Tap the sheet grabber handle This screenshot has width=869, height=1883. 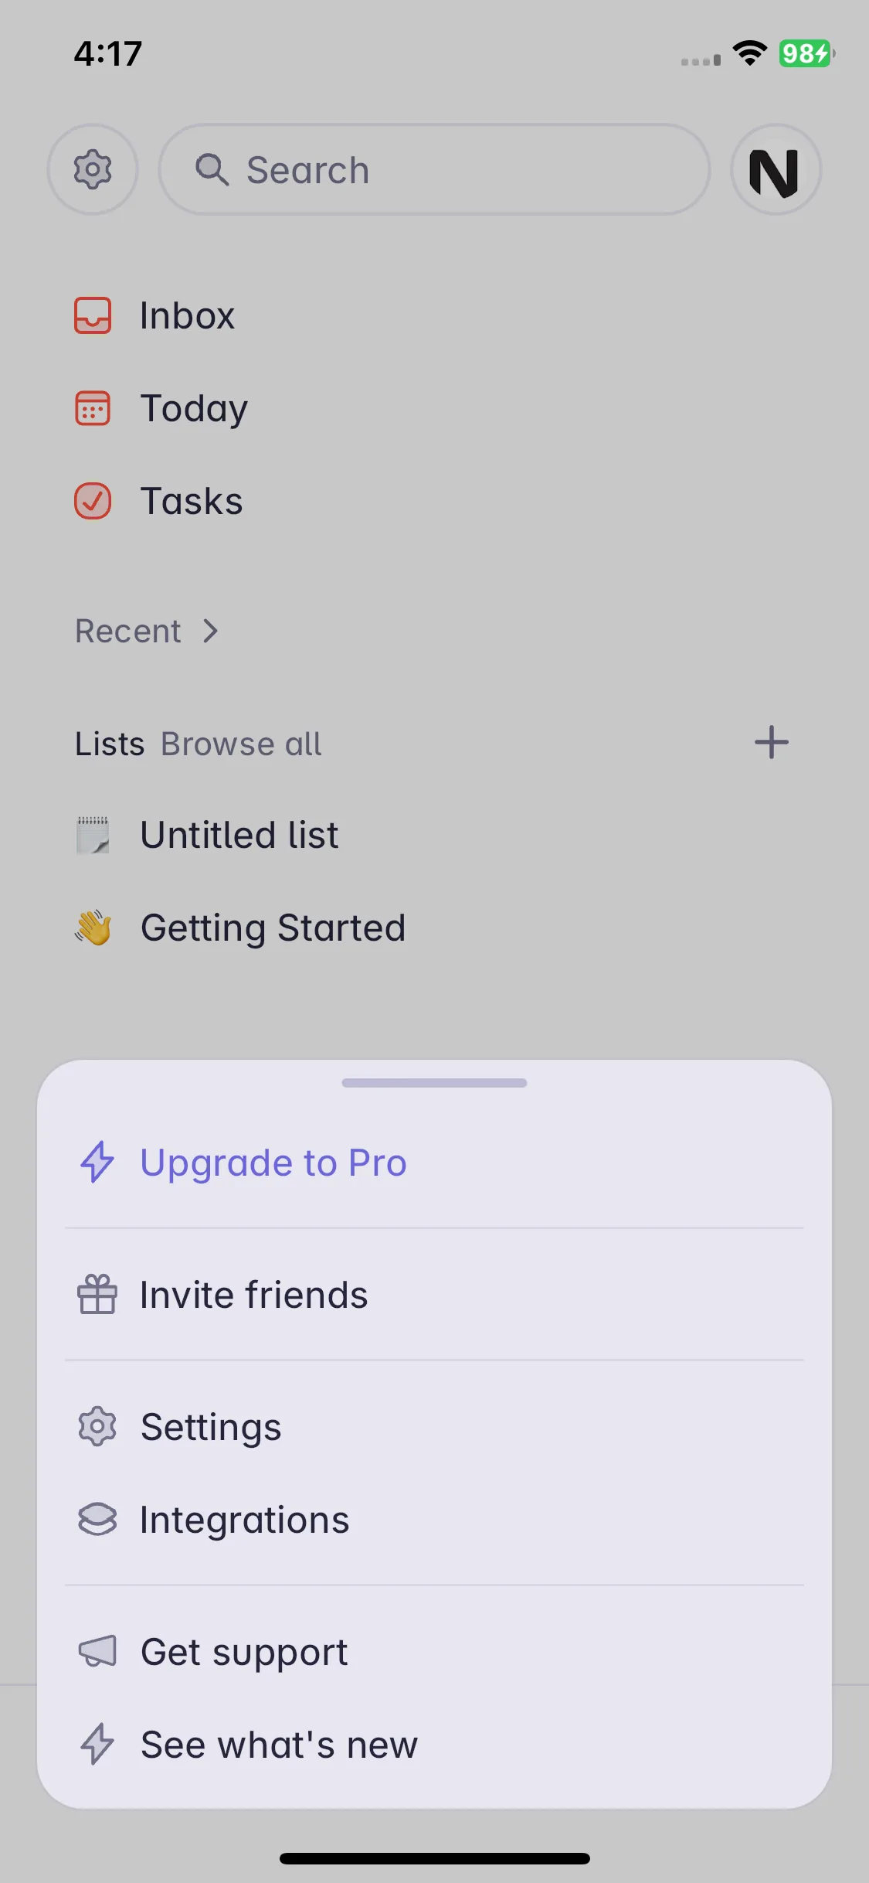tap(434, 1083)
